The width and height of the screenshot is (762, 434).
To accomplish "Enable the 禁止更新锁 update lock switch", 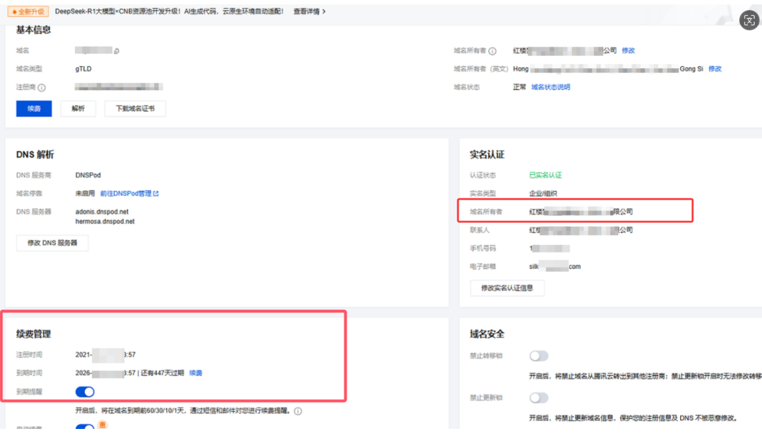I will (539, 398).
